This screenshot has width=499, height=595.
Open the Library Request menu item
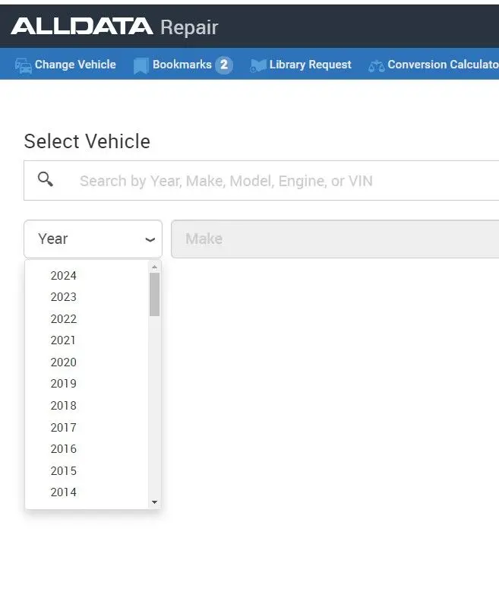301,65
